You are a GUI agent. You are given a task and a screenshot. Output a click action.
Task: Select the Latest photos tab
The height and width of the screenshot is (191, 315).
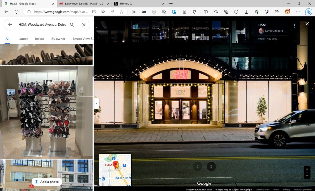click(x=23, y=39)
